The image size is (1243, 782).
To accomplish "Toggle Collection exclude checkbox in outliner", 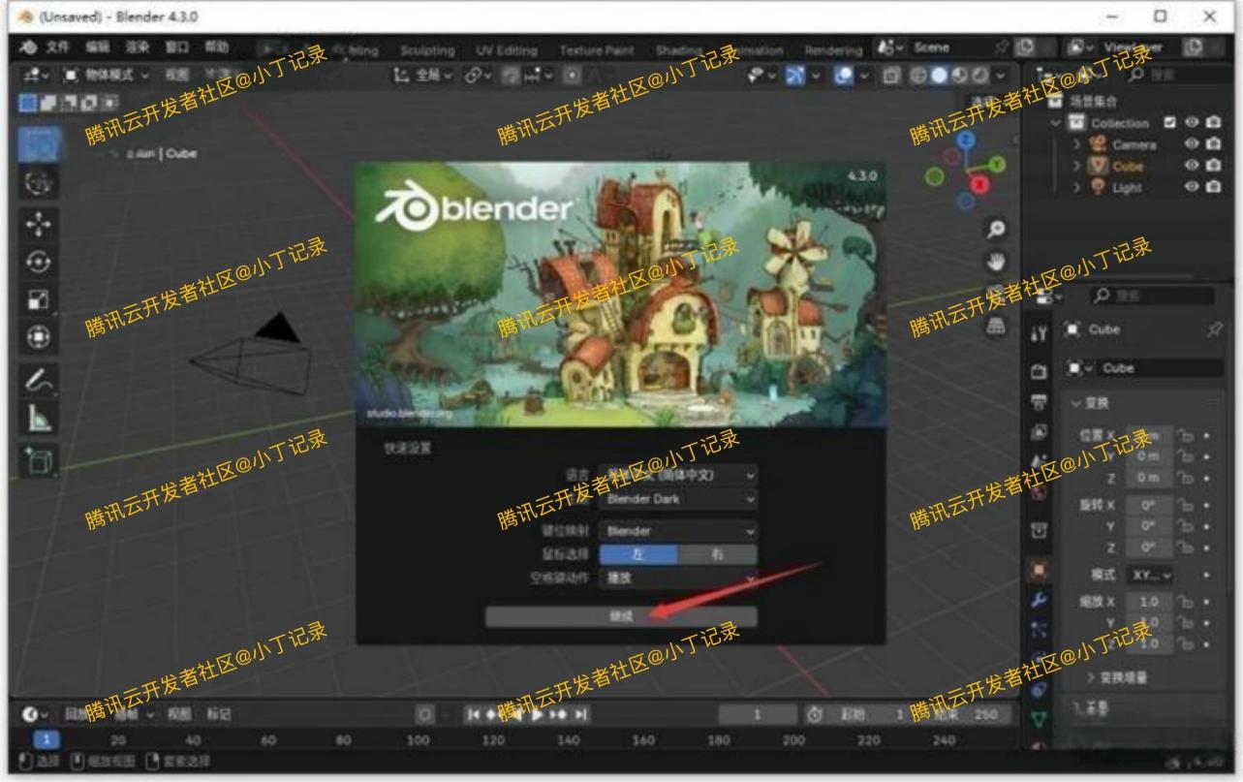I will point(1170,124).
